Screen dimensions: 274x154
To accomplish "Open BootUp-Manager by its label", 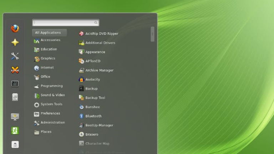I will pos(99,125).
